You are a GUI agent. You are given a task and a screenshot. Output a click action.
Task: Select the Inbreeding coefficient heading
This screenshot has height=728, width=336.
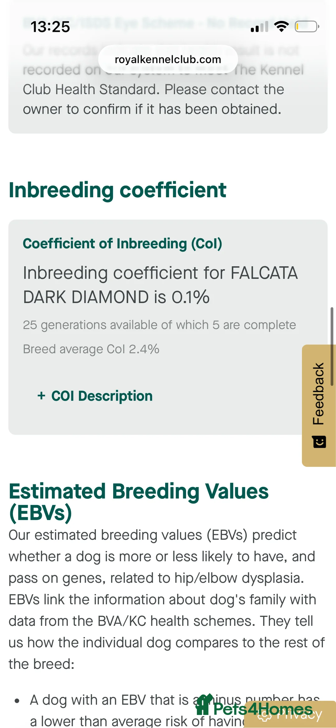pyautogui.click(x=117, y=190)
